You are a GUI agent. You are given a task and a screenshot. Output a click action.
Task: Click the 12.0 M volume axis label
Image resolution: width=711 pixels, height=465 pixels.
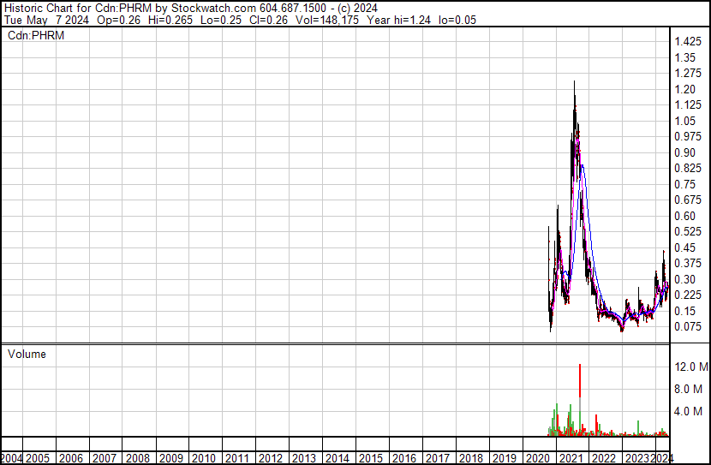point(690,367)
